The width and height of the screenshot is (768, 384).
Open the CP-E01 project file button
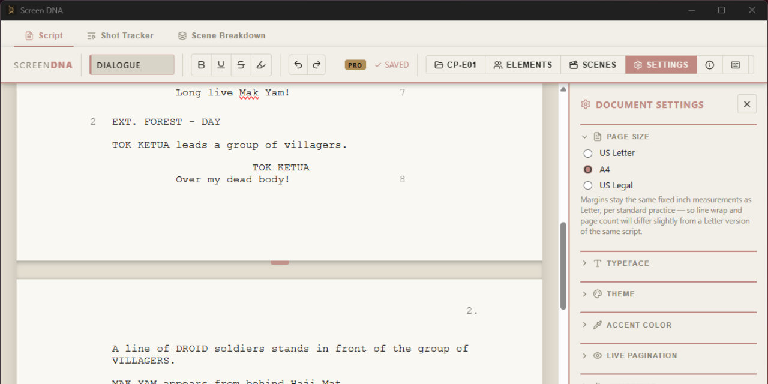(455, 65)
